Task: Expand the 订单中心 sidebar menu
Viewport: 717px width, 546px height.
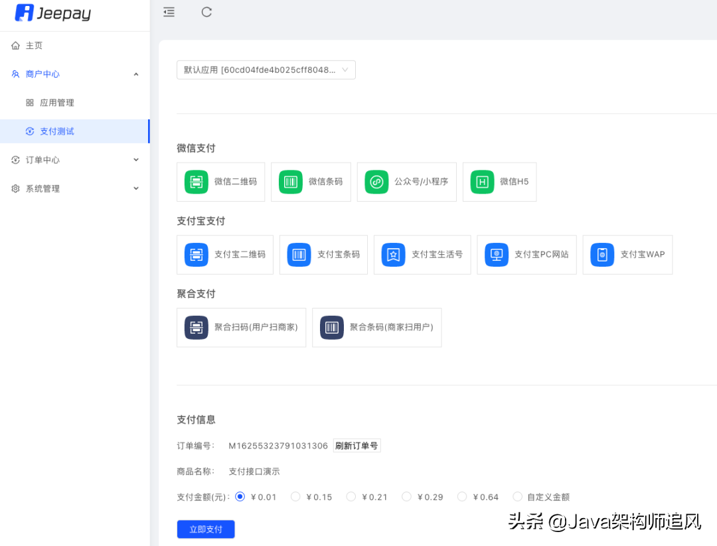Action: point(75,159)
